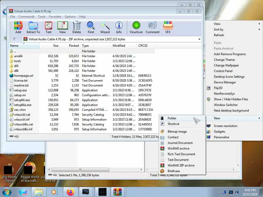Select the license.txt file row
This screenshot has width=263, height=197.
tap(81, 80)
